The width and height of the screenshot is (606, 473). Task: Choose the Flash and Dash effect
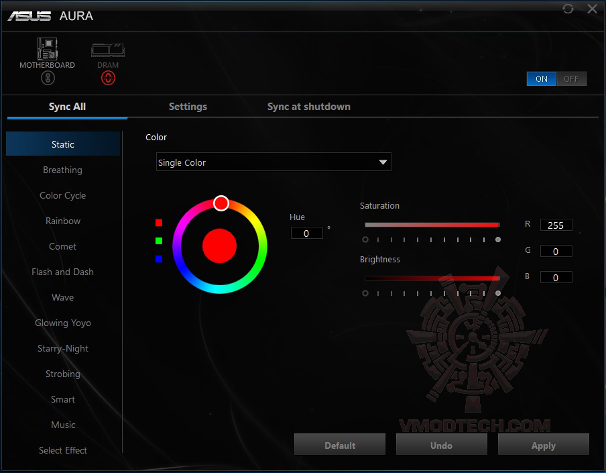[x=63, y=272]
